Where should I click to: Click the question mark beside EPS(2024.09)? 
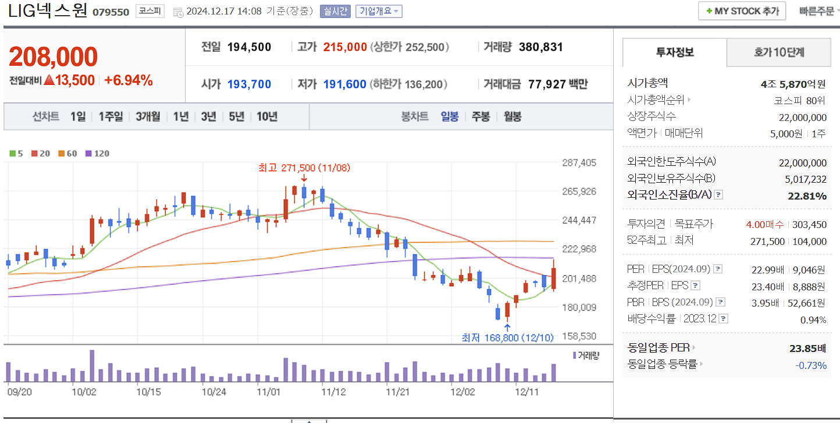(x=717, y=269)
